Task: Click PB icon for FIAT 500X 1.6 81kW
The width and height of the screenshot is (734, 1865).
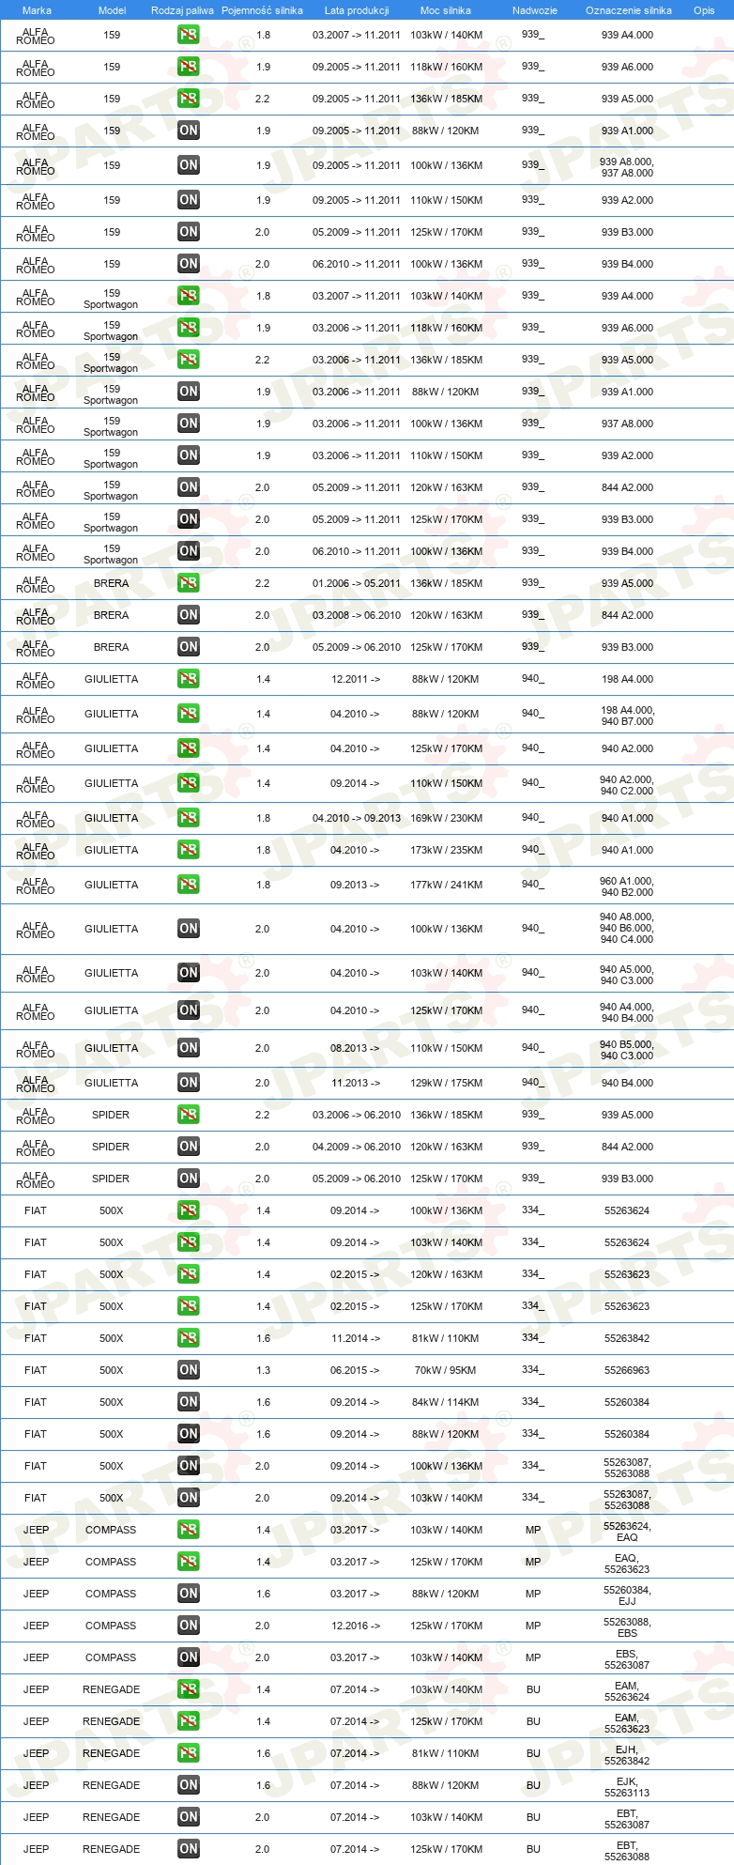Action: (x=189, y=1338)
